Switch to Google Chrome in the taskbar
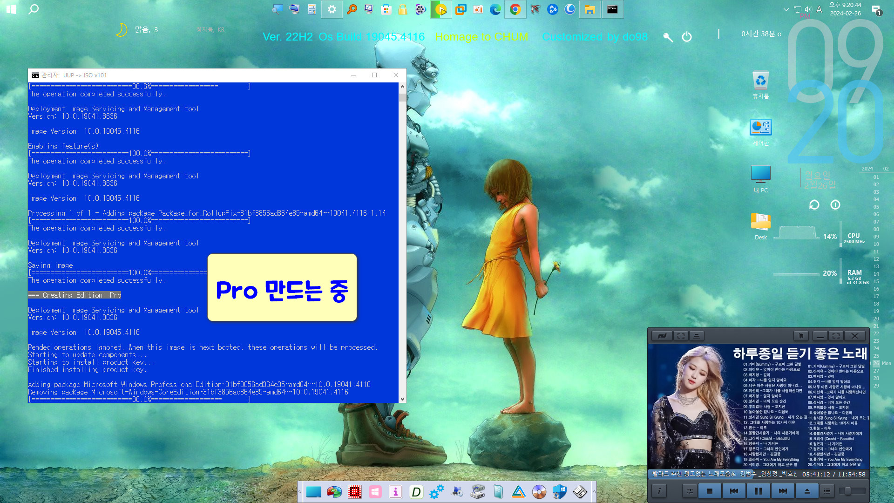Image resolution: width=894 pixels, height=503 pixels. [515, 9]
